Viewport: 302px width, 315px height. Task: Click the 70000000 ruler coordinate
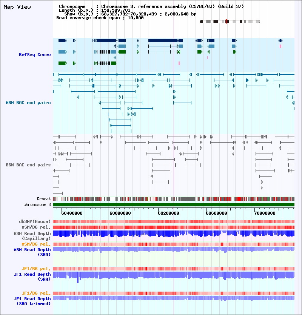pyautogui.click(x=265, y=213)
